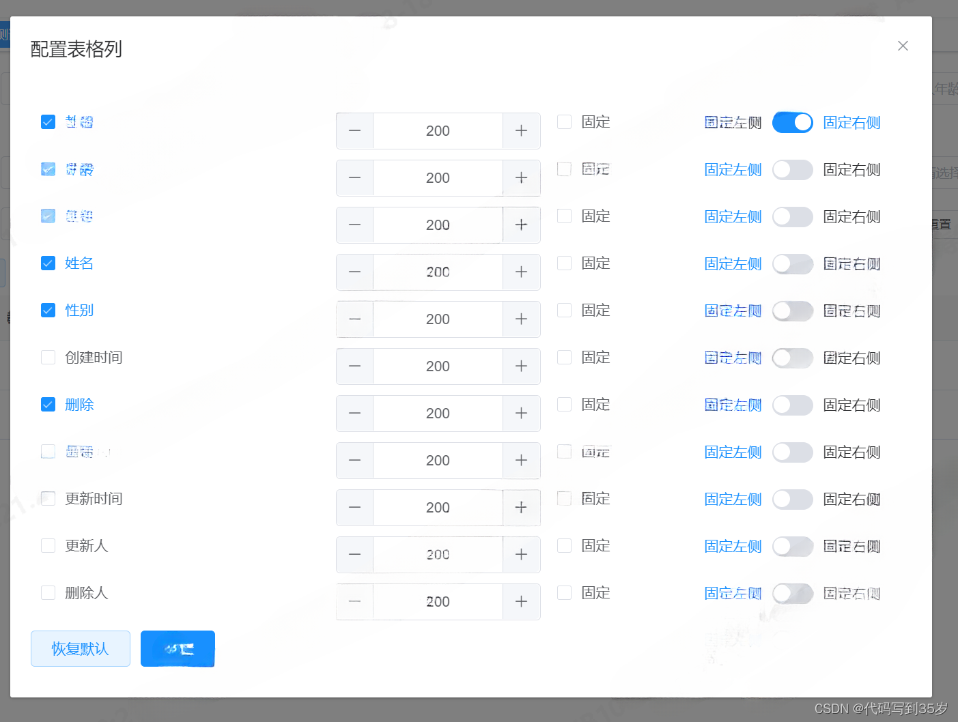Decrease the 创建时间 column width
This screenshot has width=958, height=722.
click(354, 366)
